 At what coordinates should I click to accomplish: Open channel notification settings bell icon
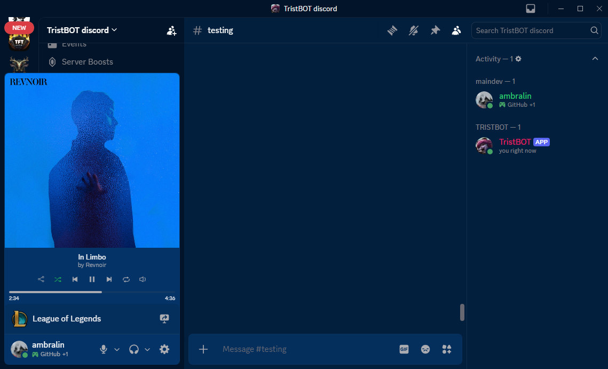coord(414,30)
